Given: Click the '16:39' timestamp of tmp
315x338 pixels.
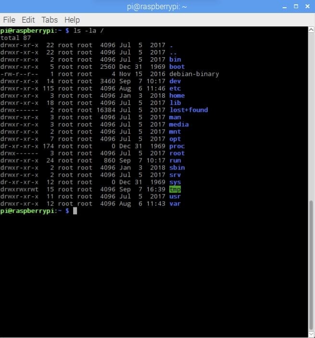Looking at the screenshot, I should click(x=156, y=190).
